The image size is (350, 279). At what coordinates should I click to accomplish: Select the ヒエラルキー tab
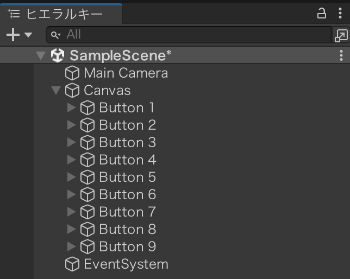click(x=57, y=14)
